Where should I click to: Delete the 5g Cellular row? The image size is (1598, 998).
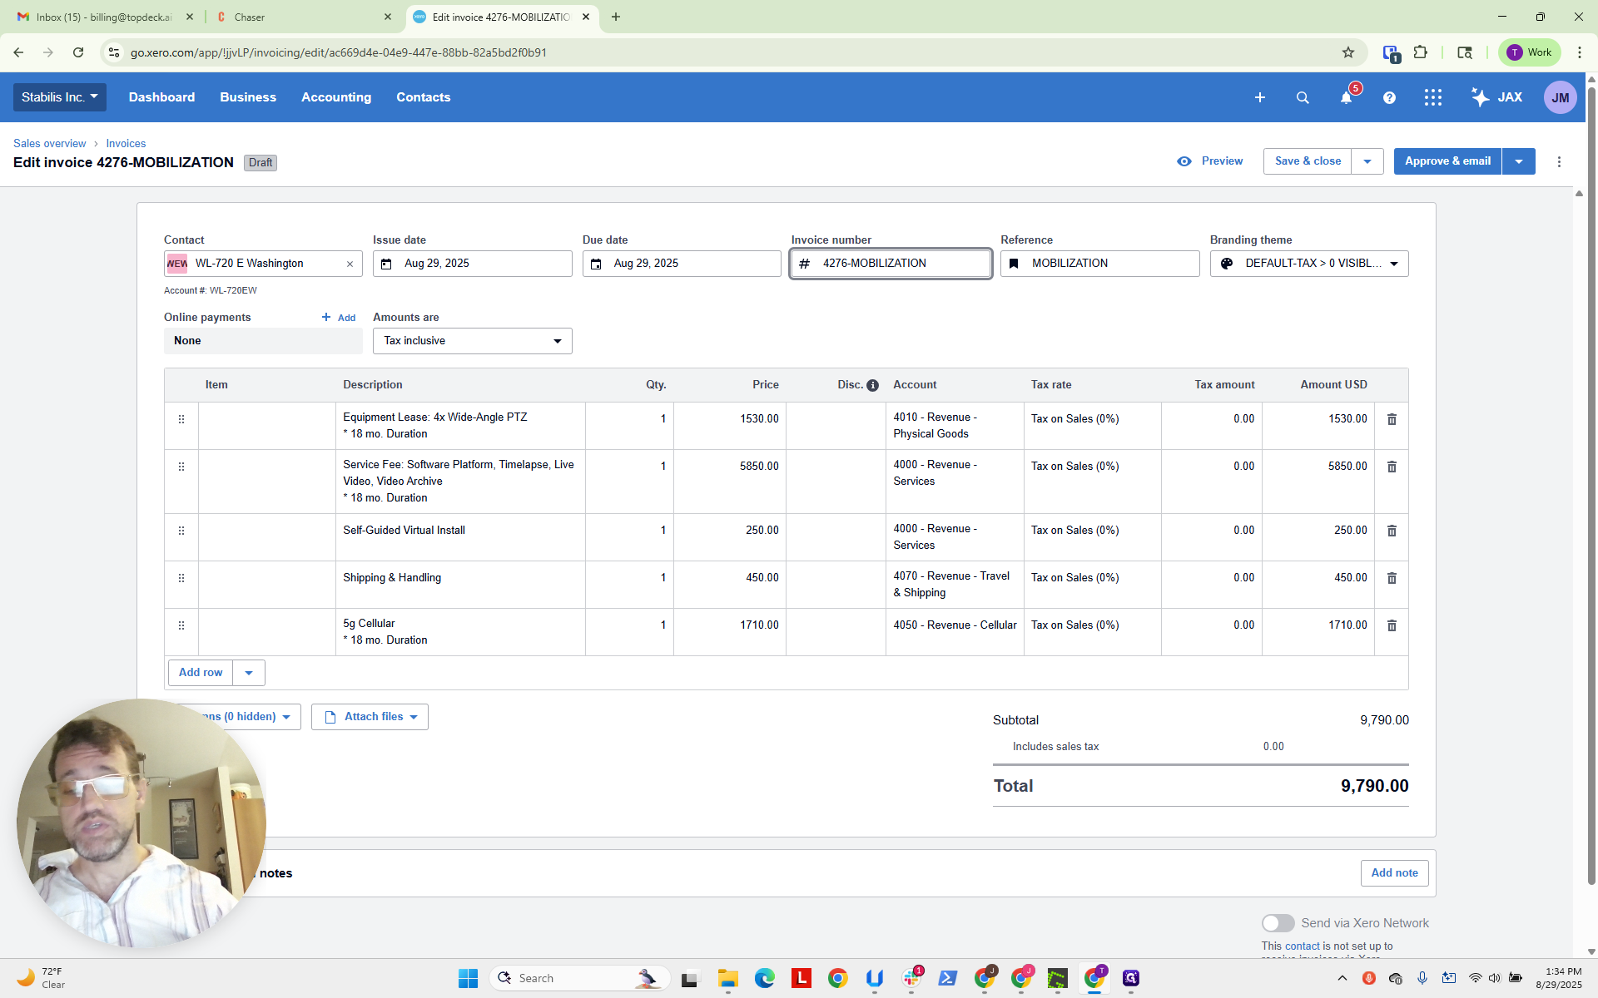tap(1392, 625)
